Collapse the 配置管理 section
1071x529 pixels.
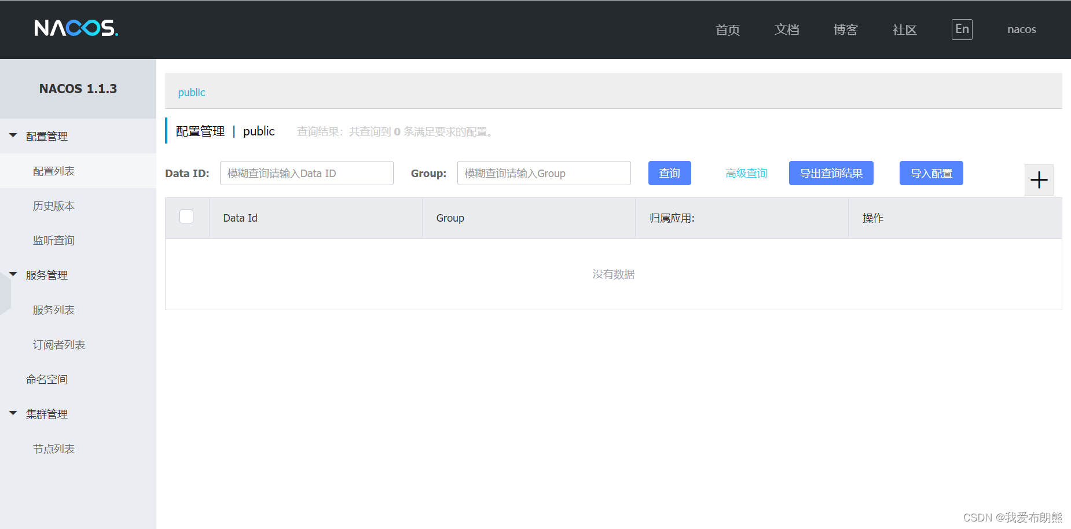pyautogui.click(x=13, y=135)
